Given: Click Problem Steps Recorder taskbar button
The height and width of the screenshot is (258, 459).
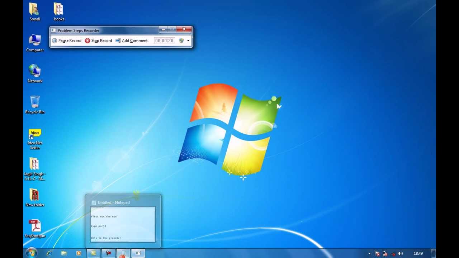Looking at the screenshot, I should click(138, 253).
